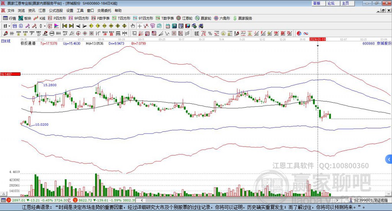This screenshot has width=392, height=211.
Task: Open the T数字表 number table
Action: (165, 18)
